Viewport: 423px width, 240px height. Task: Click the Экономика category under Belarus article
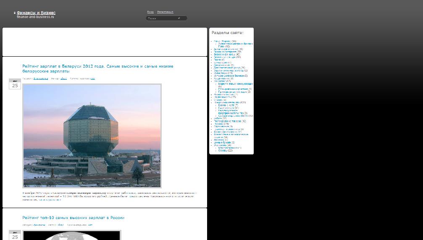click(41, 78)
